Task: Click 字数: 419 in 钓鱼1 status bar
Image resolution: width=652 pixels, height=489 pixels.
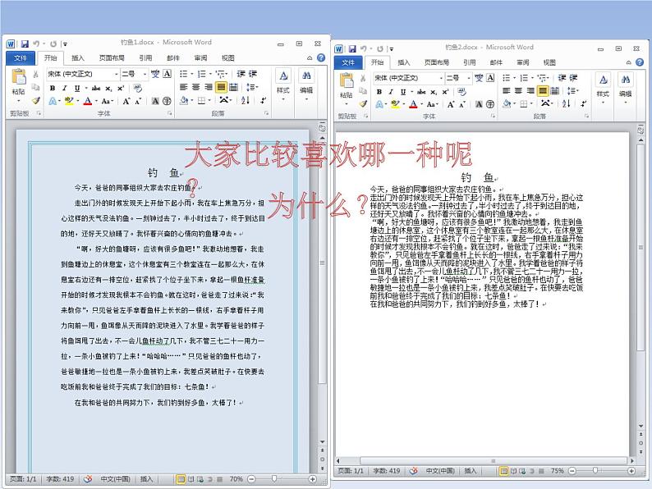Action: [60, 479]
